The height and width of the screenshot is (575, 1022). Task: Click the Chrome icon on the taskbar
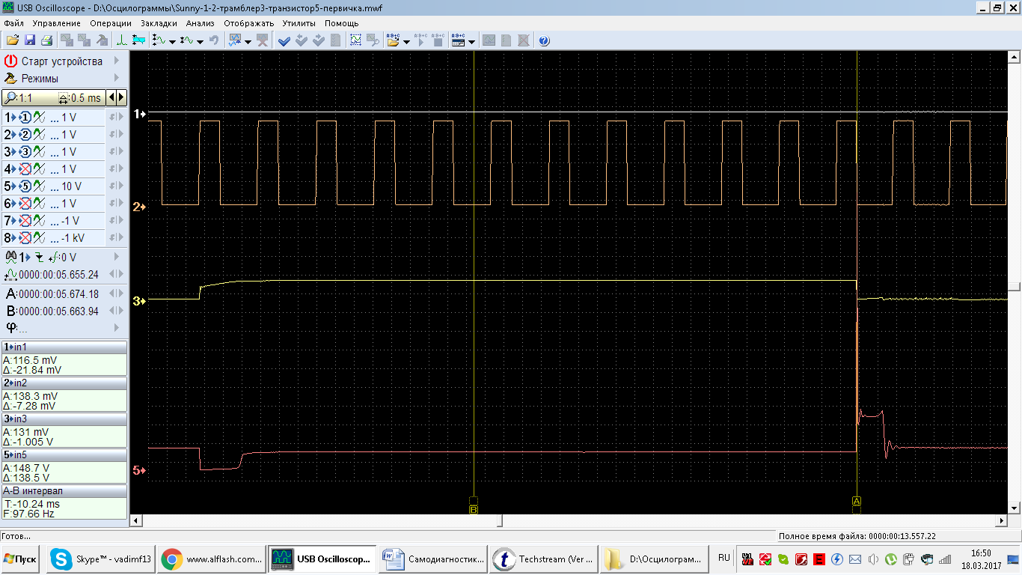(x=171, y=559)
